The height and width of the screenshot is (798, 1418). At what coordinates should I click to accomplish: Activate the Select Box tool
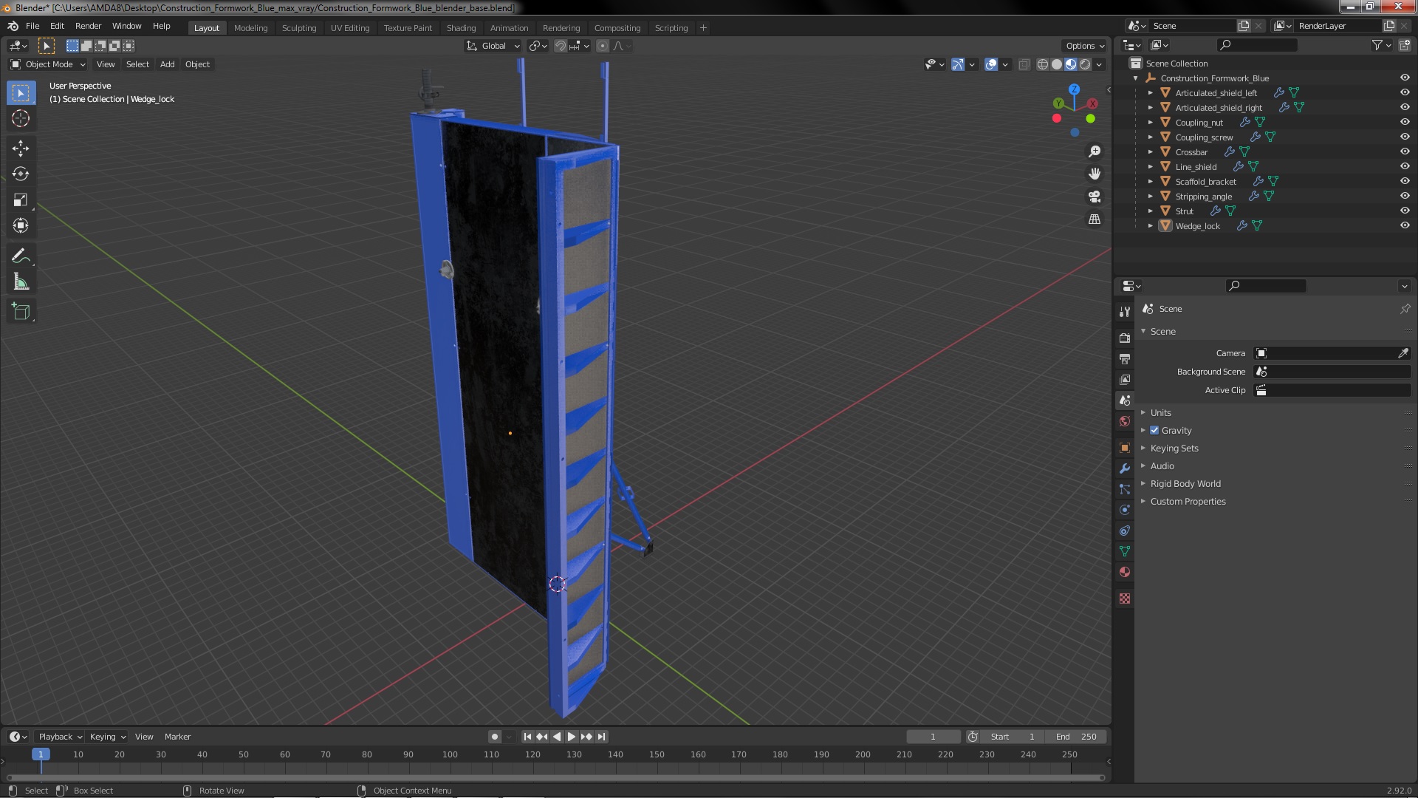click(21, 93)
